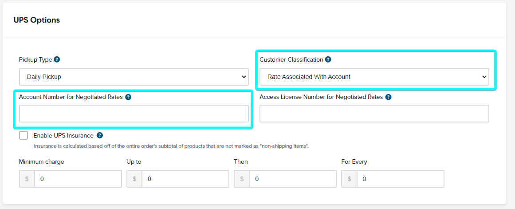Enable the UPS Insurance checkbox
Image resolution: width=515 pixels, height=209 pixels.
point(24,135)
